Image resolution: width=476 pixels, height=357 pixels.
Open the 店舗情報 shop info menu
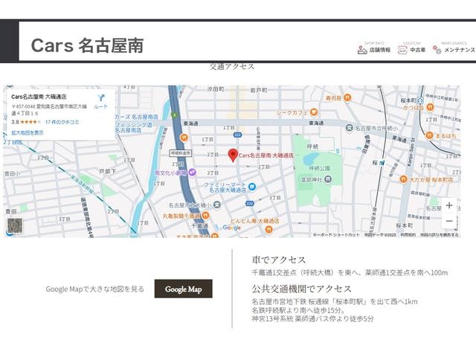pyautogui.click(x=374, y=50)
